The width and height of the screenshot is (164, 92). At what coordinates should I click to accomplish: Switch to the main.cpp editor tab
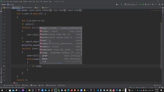tap(16, 8)
